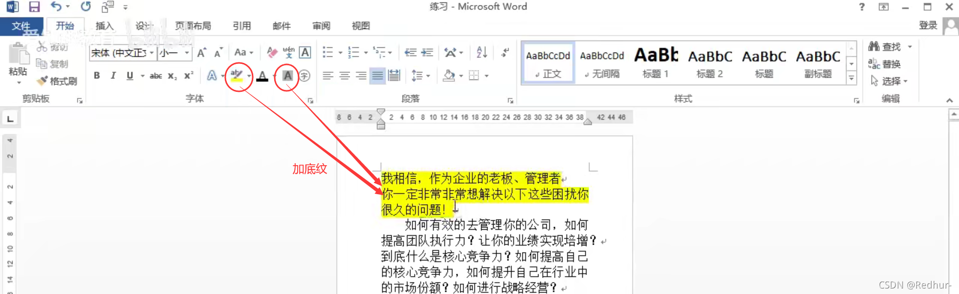The height and width of the screenshot is (294, 959).
Task: Center the paragraph text
Action: [x=345, y=75]
